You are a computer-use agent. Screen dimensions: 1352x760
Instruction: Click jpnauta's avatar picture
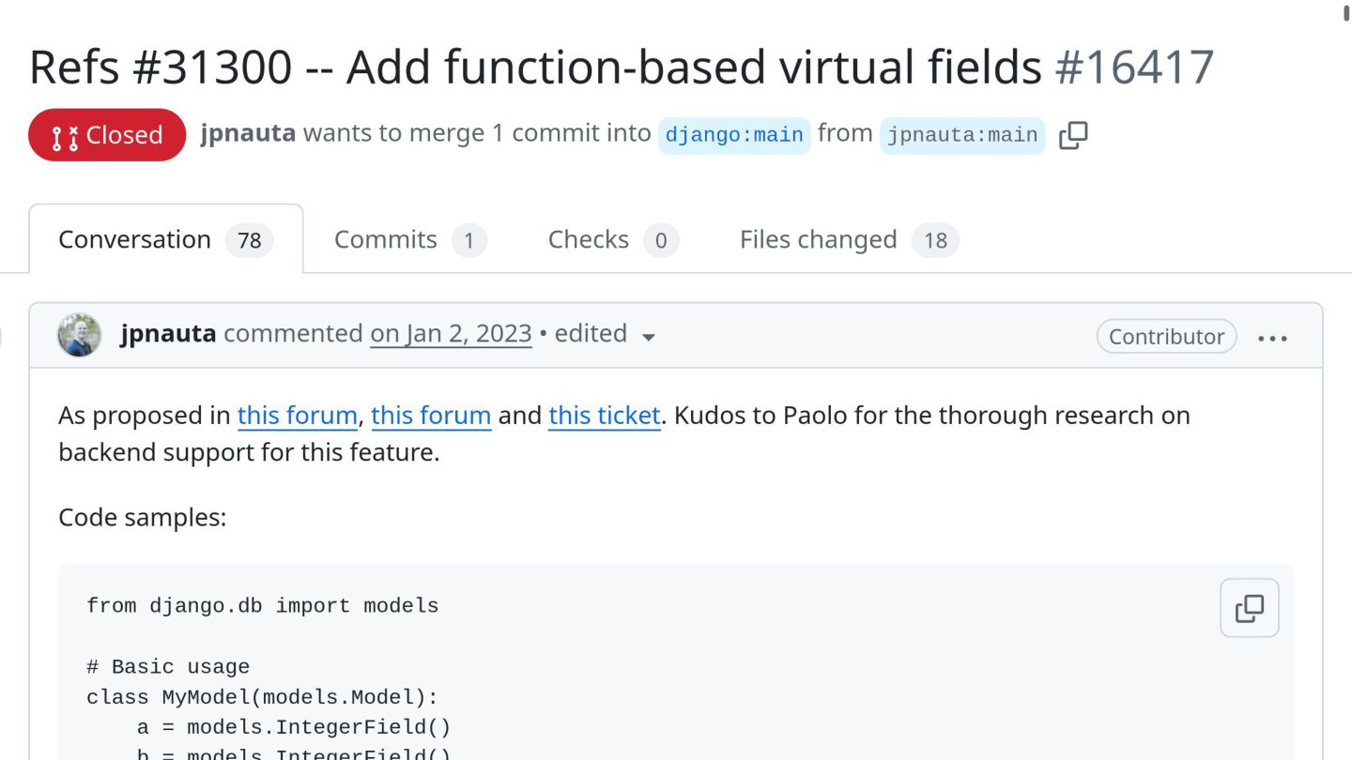(80, 335)
